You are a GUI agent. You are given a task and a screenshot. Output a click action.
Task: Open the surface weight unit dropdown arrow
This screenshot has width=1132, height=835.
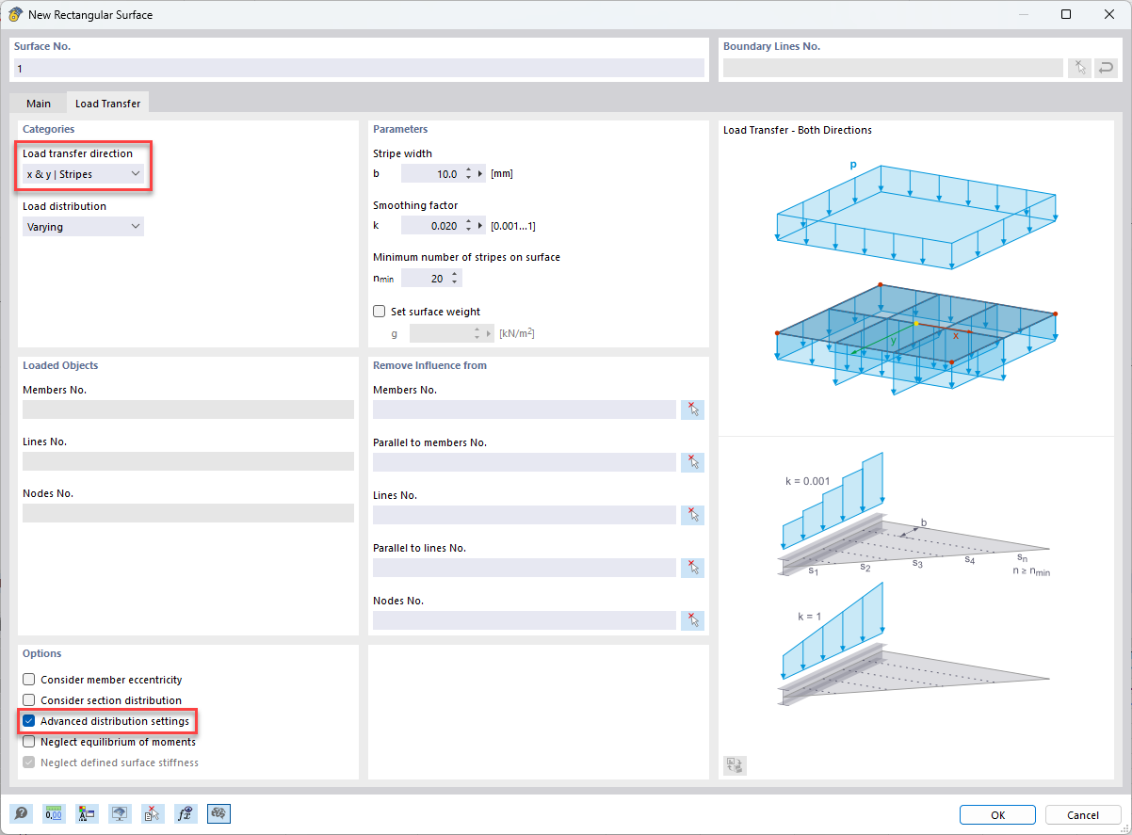coord(491,332)
